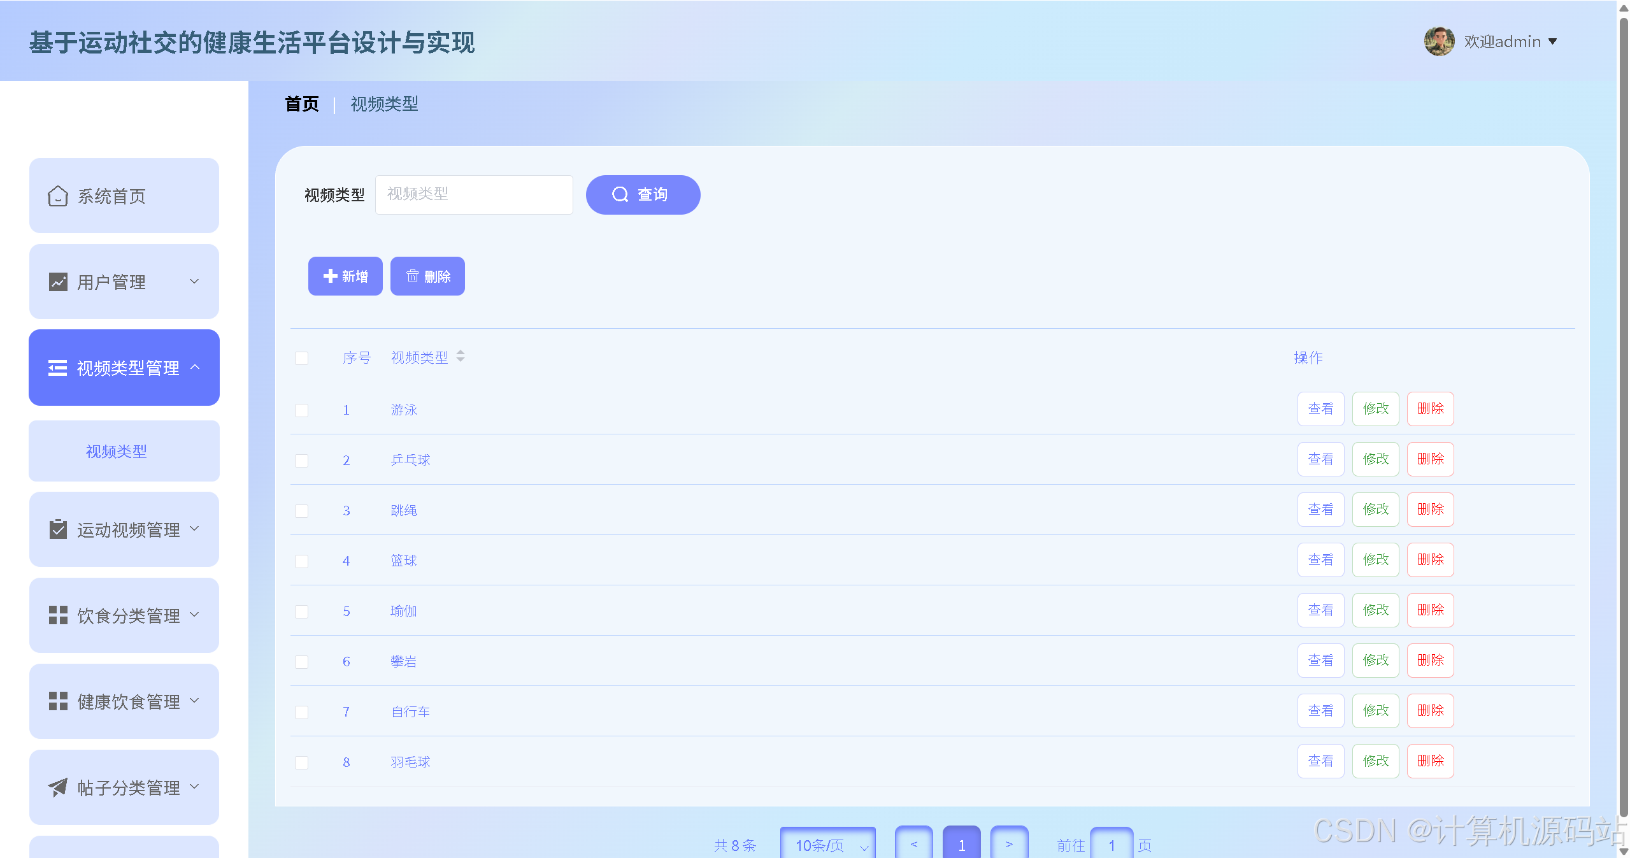This screenshot has height=858, width=1630.
Task: Click the 查询 search button
Action: click(x=643, y=194)
